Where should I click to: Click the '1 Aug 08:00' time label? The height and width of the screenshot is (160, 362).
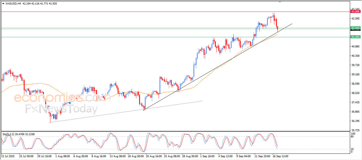click(63, 156)
